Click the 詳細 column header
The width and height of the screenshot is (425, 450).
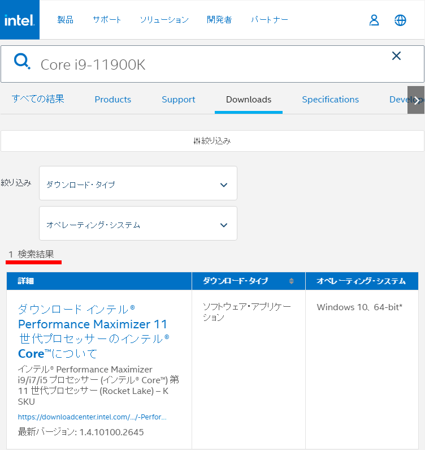pos(99,281)
